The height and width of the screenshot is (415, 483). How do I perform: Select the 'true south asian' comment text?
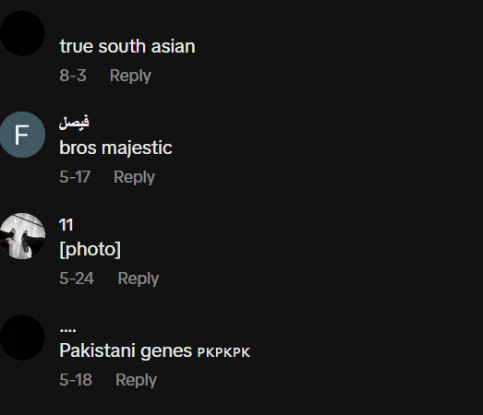(x=127, y=46)
